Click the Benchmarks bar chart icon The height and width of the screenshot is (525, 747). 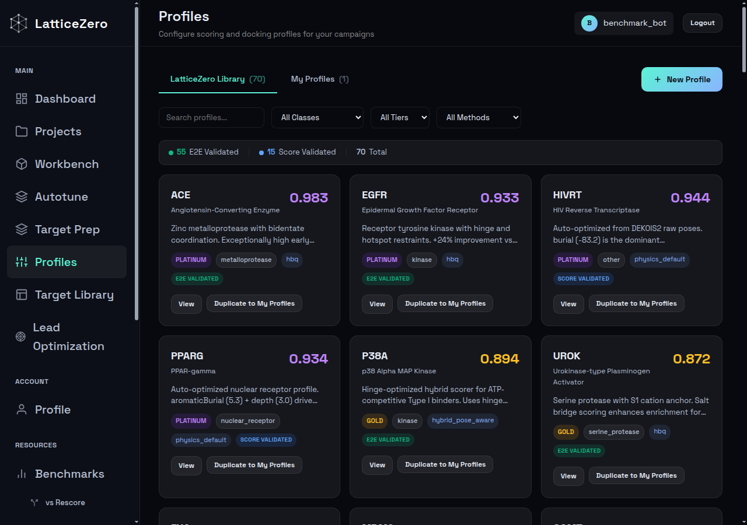(x=22, y=474)
